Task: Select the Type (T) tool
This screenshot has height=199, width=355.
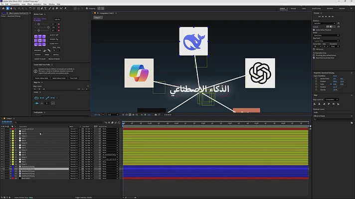Action: [45, 8]
